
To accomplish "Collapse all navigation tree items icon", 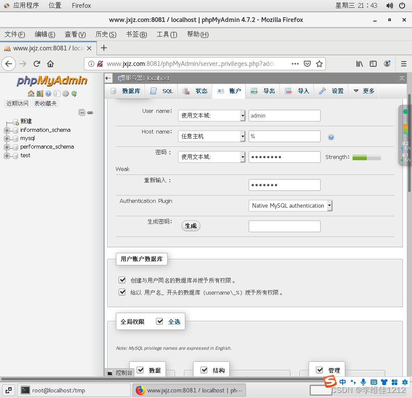I will pyautogui.click(x=82, y=112).
